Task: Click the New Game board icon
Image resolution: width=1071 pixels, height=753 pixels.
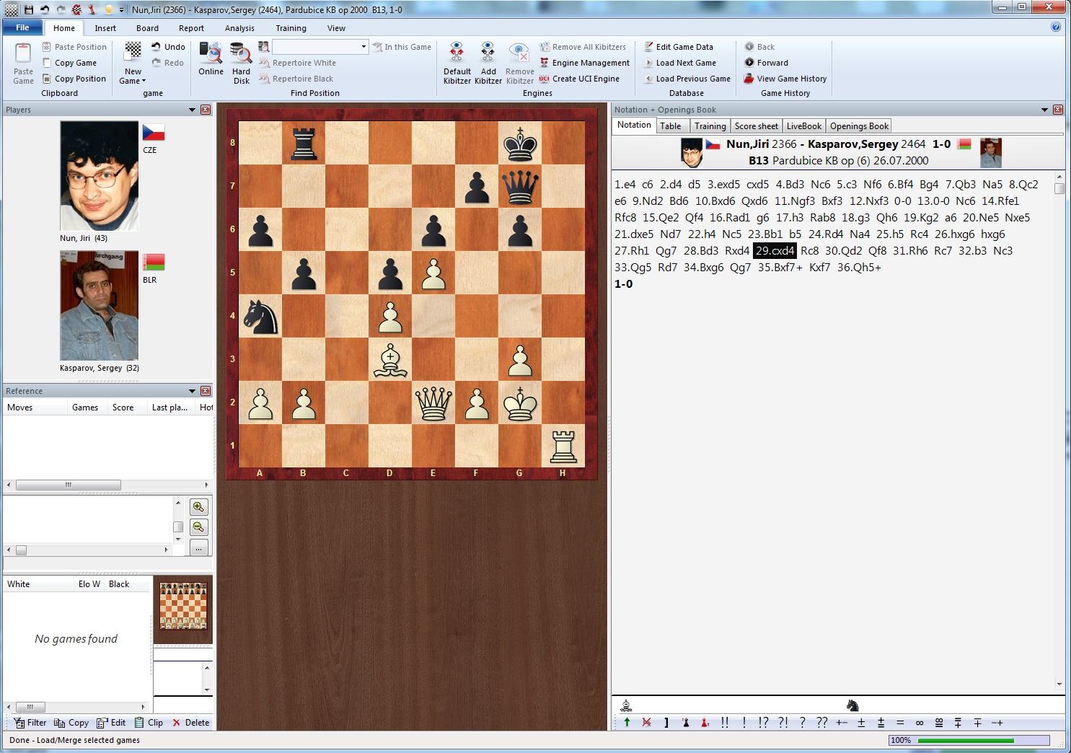Action: (133, 53)
